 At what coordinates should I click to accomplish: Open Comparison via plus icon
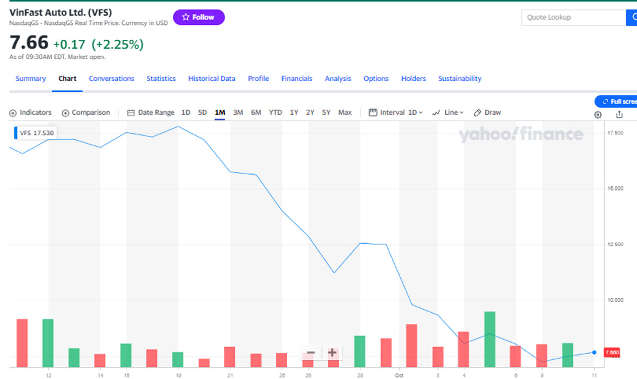[86, 113]
